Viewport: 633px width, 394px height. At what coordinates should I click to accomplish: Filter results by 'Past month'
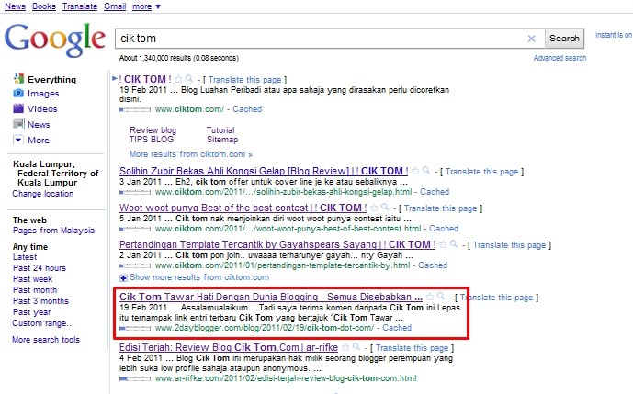(x=35, y=290)
